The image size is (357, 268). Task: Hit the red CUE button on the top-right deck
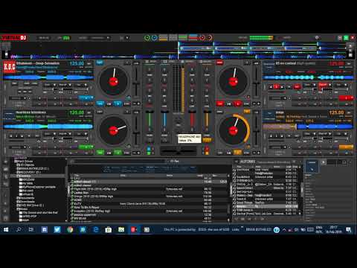tap(220, 103)
